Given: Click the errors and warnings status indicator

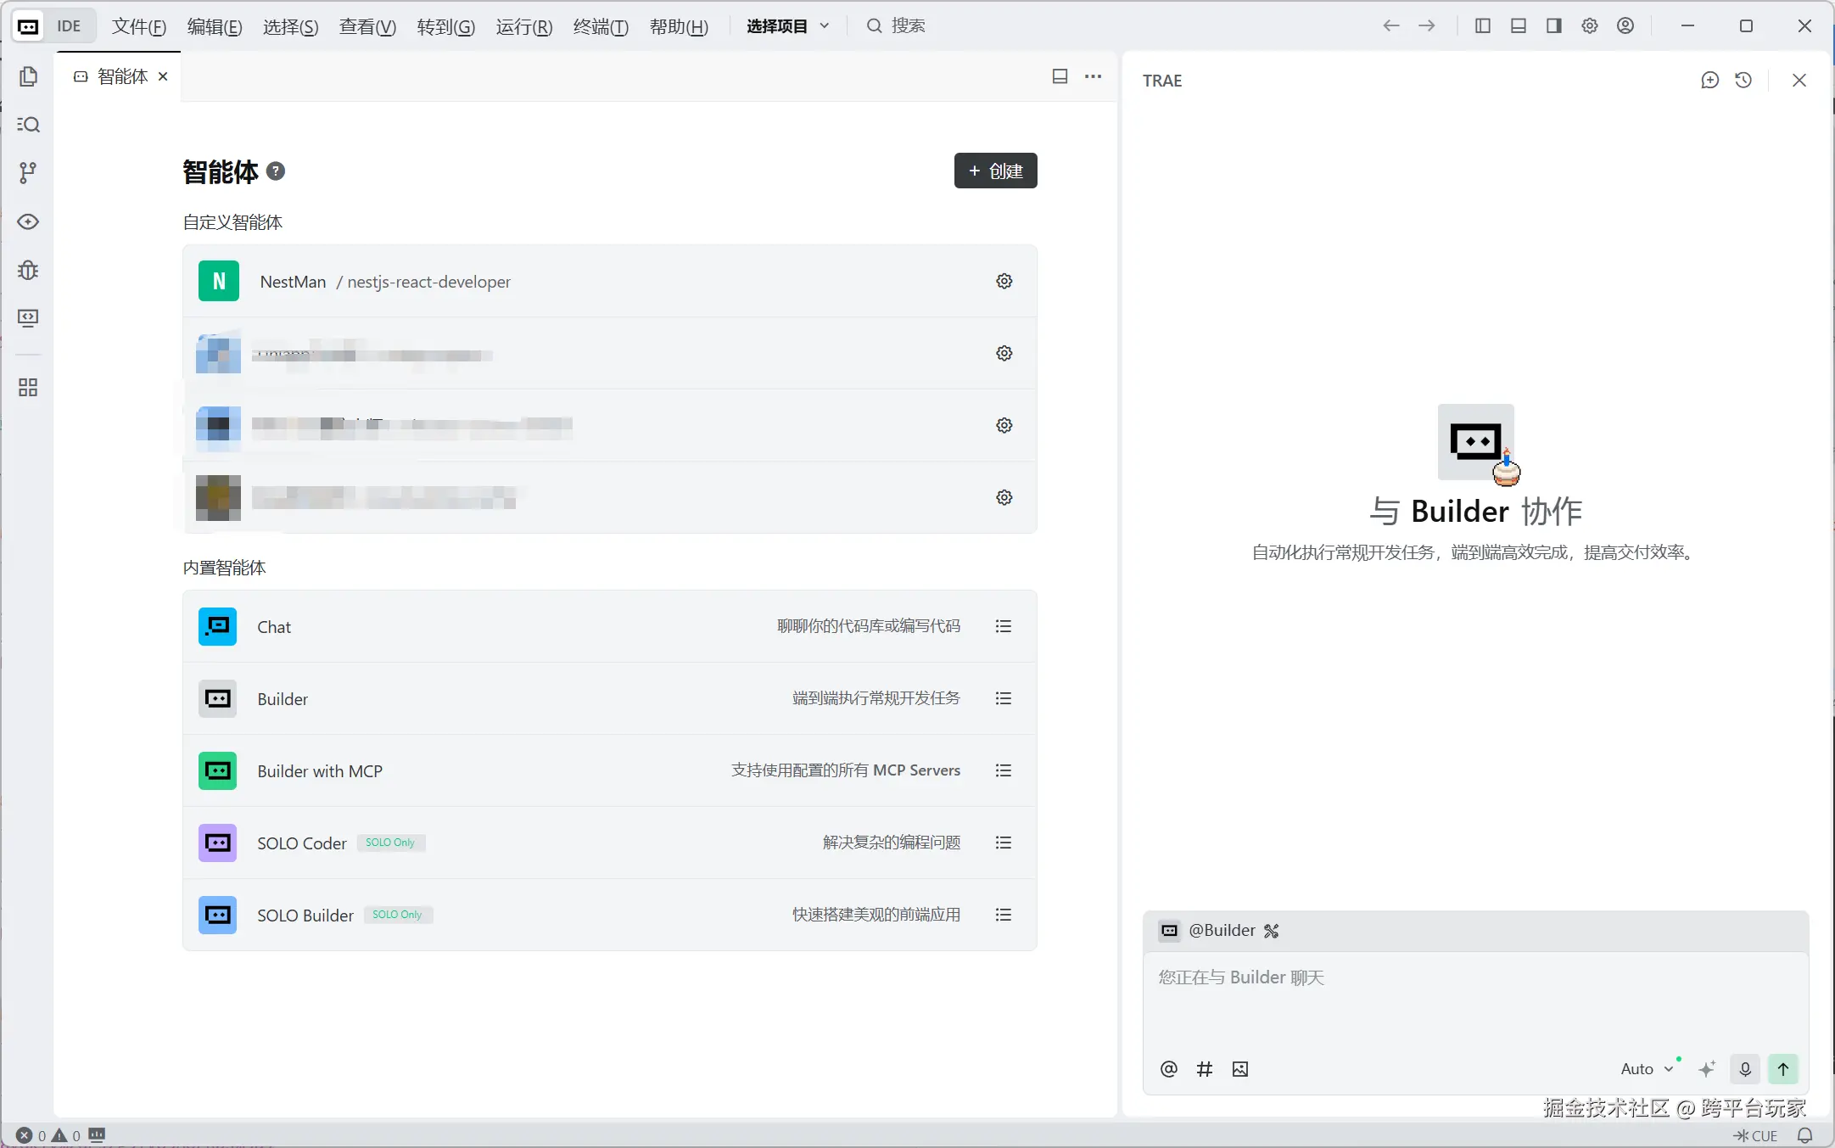Looking at the screenshot, I should pos(48,1135).
